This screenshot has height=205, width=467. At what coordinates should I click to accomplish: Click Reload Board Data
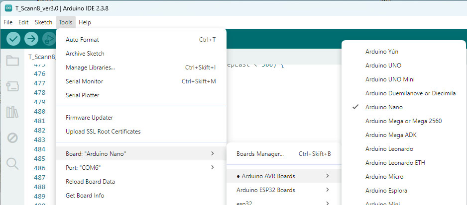pyautogui.click(x=141, y=182)
